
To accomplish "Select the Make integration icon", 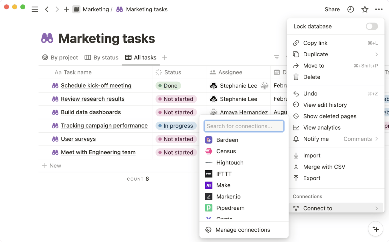I will [208, 185].
